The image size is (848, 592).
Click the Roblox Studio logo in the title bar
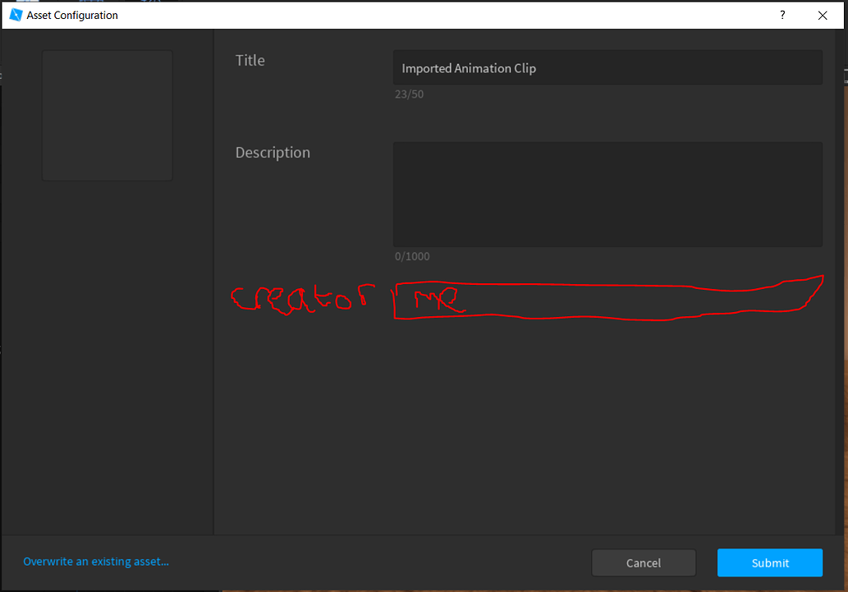pyautogui.click(x=14, y=15)
